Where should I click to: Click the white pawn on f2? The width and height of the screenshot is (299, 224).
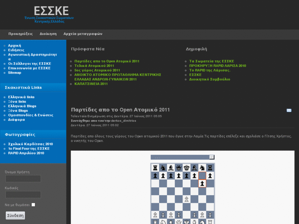tap(194, 215)
